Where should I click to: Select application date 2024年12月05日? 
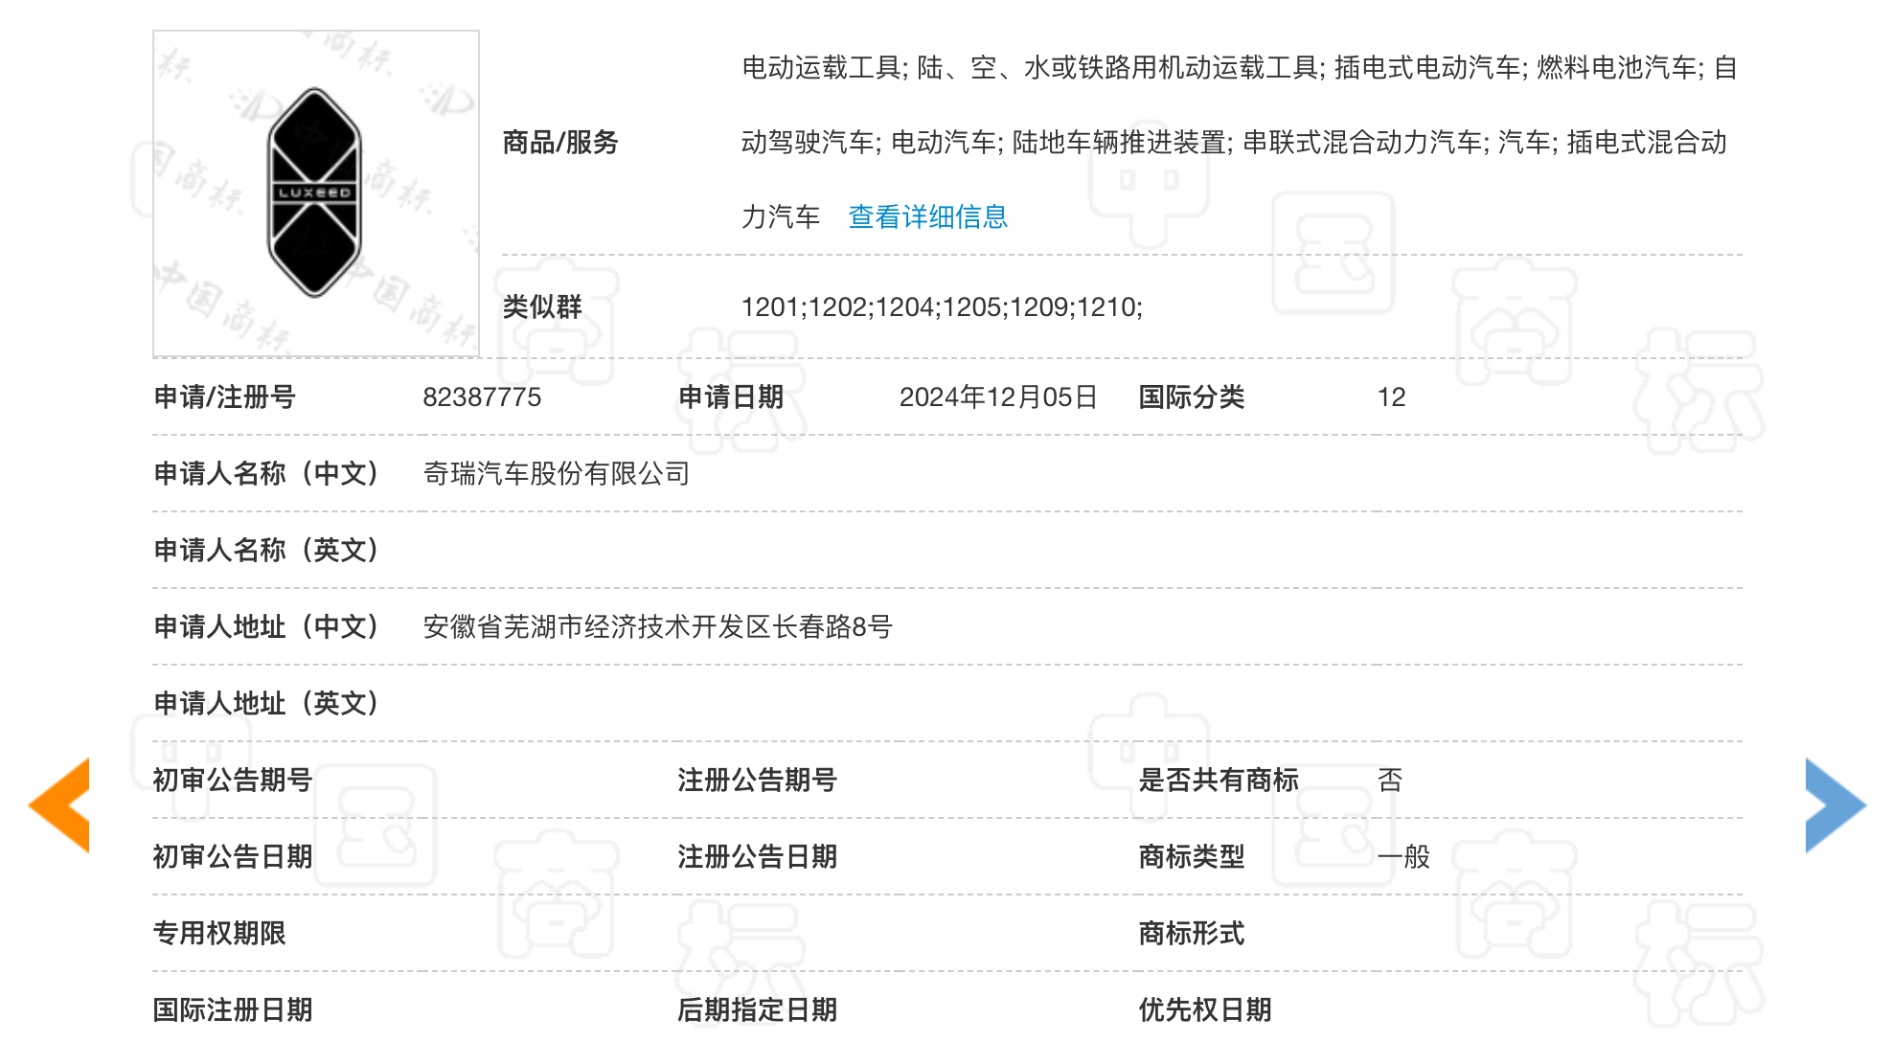pyautogui.click(x=998, y=397)
